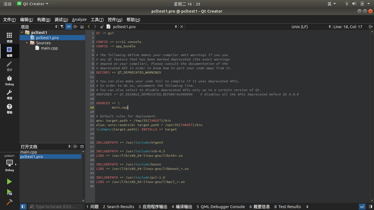
Task: Click the green Run button
Action: 9,181
